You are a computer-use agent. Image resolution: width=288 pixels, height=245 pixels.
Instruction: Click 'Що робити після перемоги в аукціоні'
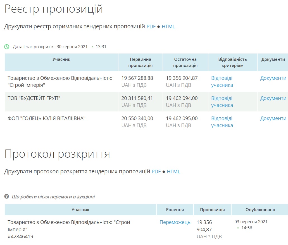53,197
